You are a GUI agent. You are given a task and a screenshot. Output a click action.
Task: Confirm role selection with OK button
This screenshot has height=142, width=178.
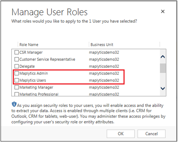[121, 134]
